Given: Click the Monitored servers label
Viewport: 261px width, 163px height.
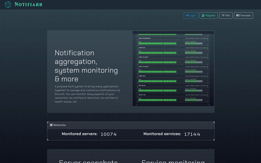Looking at the screenshot, I should pos(79,134).
